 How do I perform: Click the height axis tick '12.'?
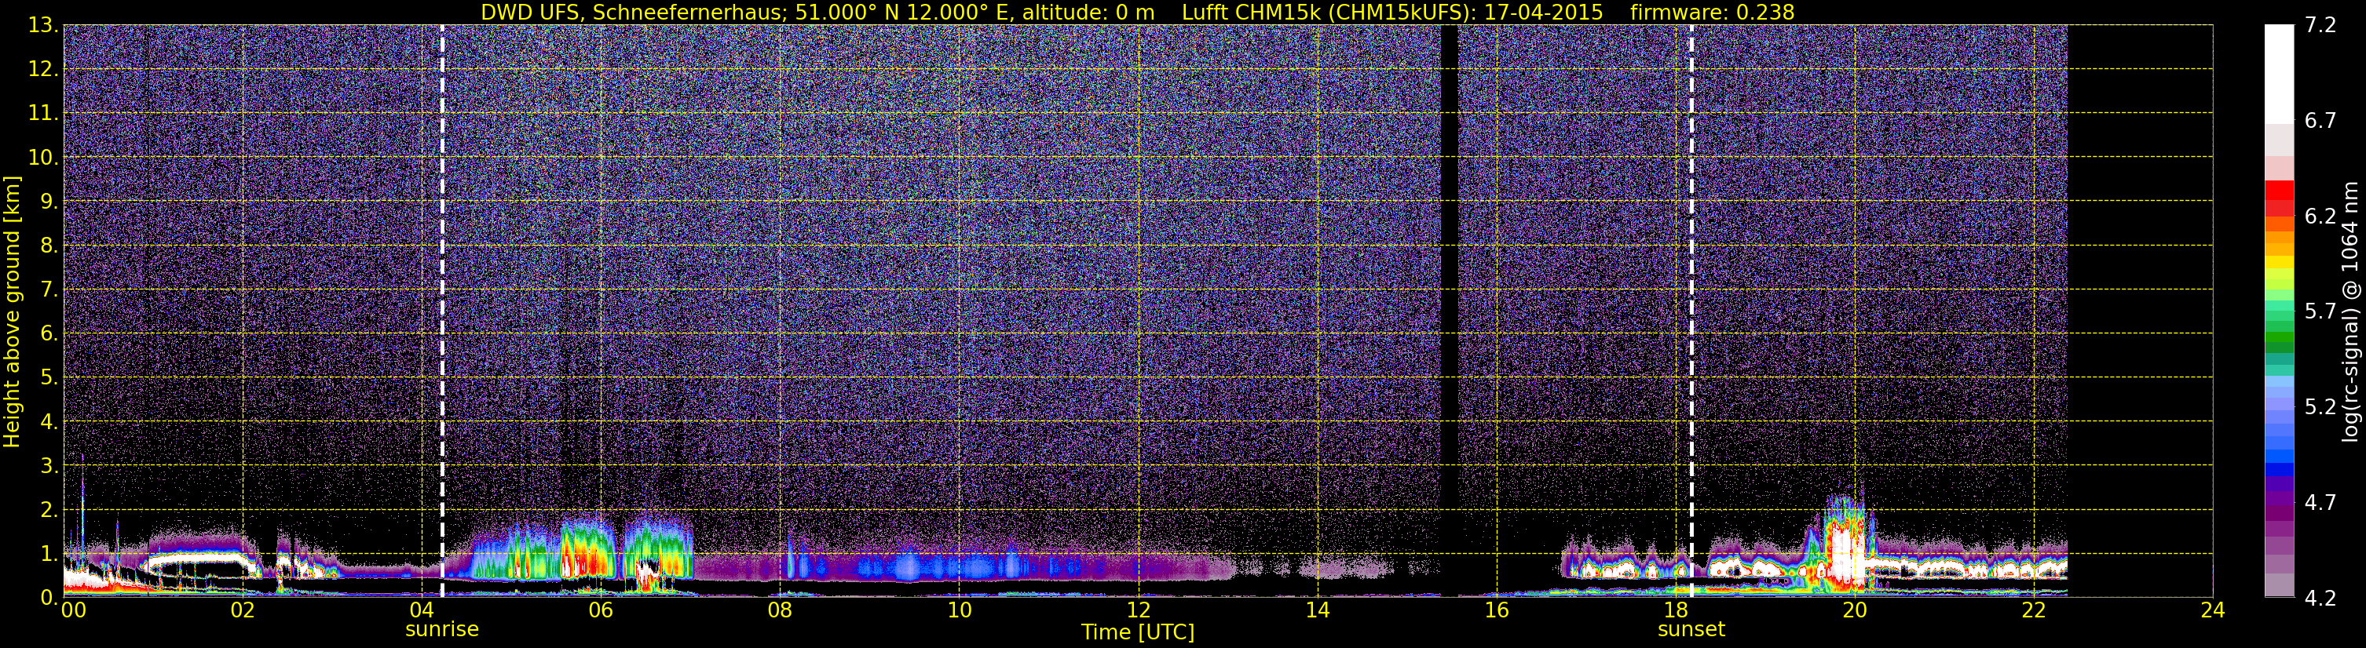coord(42,70)
